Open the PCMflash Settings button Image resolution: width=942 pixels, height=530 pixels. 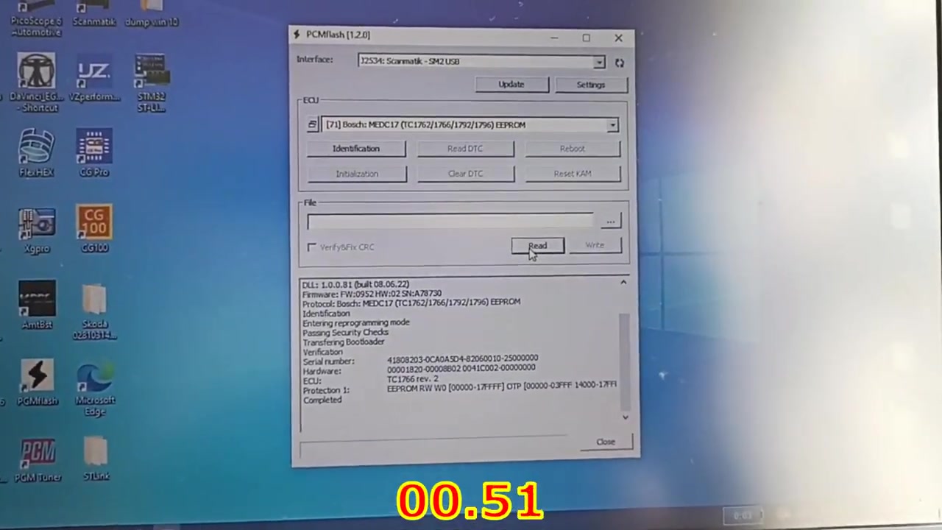pyautogui.click(x=590, y=85)
